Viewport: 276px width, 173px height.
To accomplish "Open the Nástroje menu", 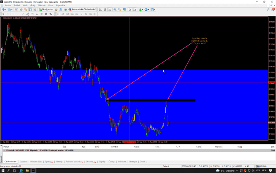I will (x=42, y=5).
